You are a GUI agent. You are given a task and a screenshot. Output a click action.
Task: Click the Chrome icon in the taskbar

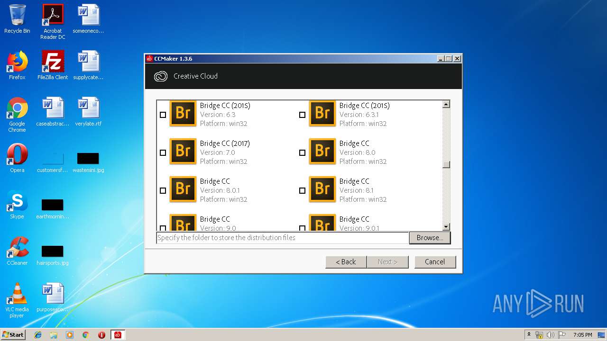coord(86,335)
